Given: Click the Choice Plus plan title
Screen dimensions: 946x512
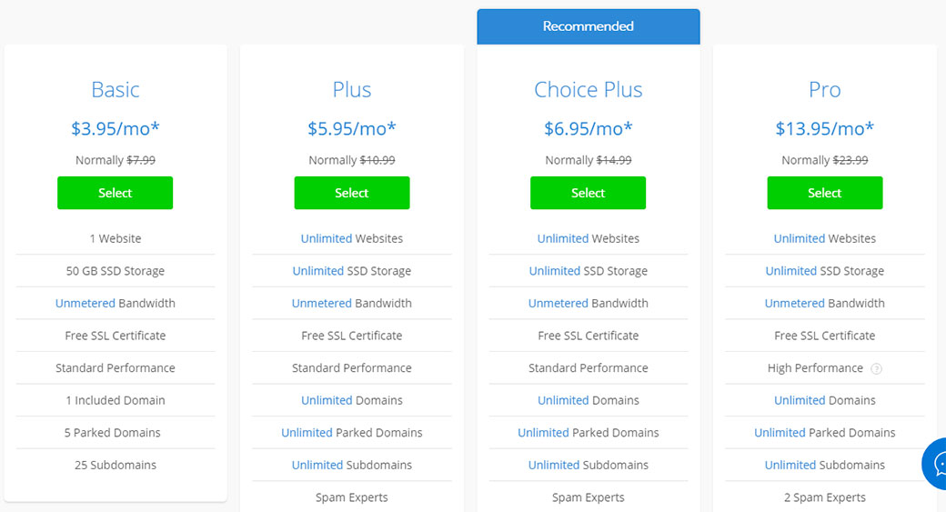Looking at the screenshot, I should 588,90.
